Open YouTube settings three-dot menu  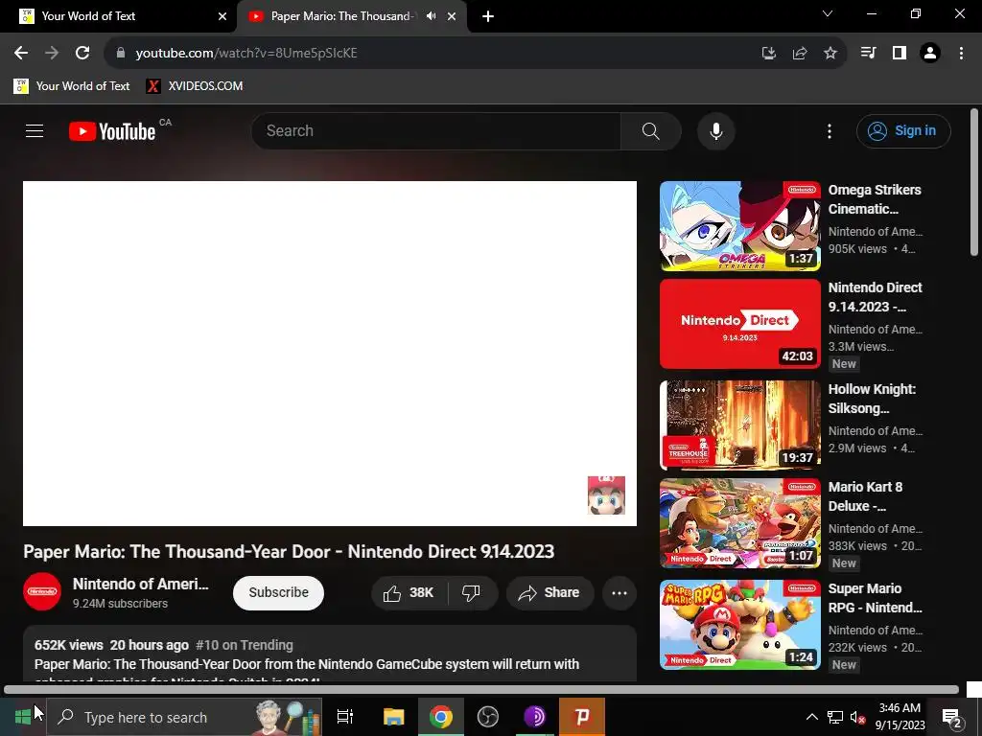pos(830,130)
